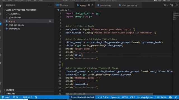Click the titles_prompt assignment line

pyautogui.click(x=114, y=42)
